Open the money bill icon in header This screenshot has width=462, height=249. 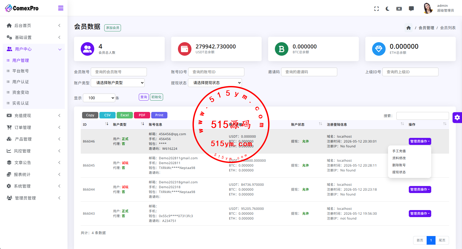pyautogui.click(x=399, y=9)
